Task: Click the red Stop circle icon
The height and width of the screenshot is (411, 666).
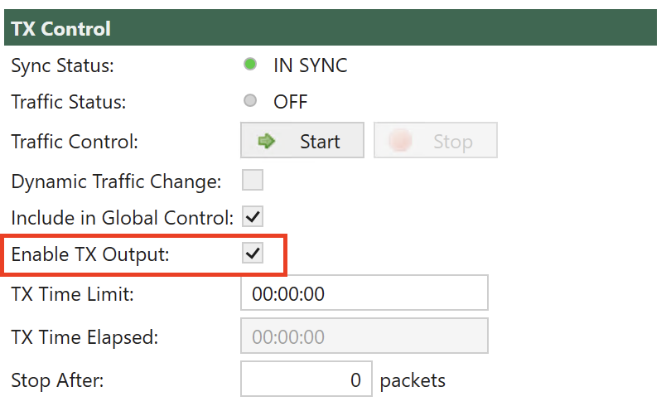Action: click(400, 141)
